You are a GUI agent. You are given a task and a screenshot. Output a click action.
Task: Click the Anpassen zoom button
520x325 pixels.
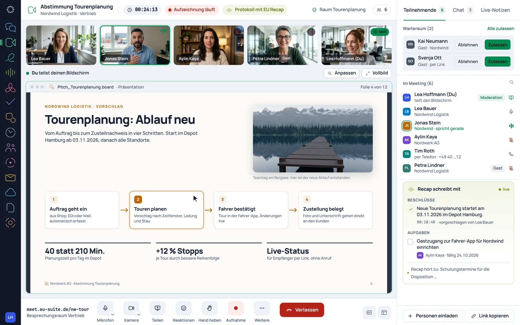[342, 73]
